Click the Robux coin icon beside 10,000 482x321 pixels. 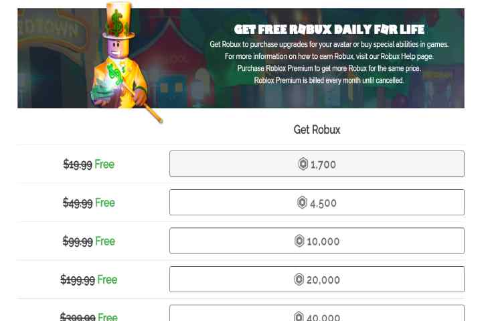(x=299, y=241)
